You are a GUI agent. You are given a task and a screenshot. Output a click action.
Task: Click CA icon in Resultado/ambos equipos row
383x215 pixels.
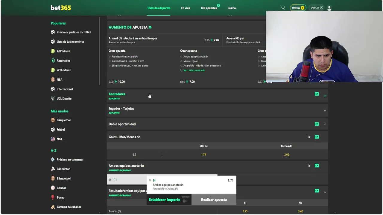[317, 191]
